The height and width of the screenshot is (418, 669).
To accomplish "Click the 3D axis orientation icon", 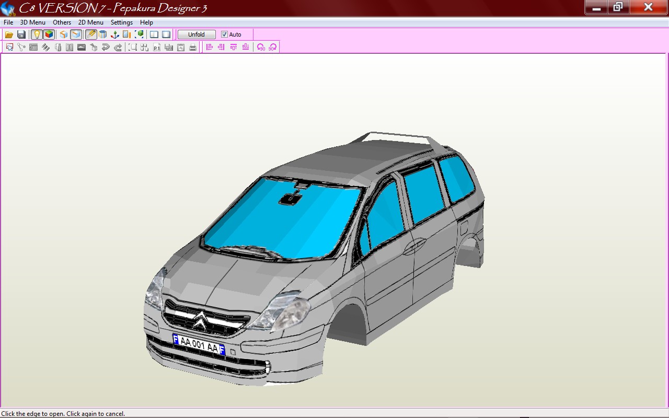I will pyautogui.click(x=115, y=34).
